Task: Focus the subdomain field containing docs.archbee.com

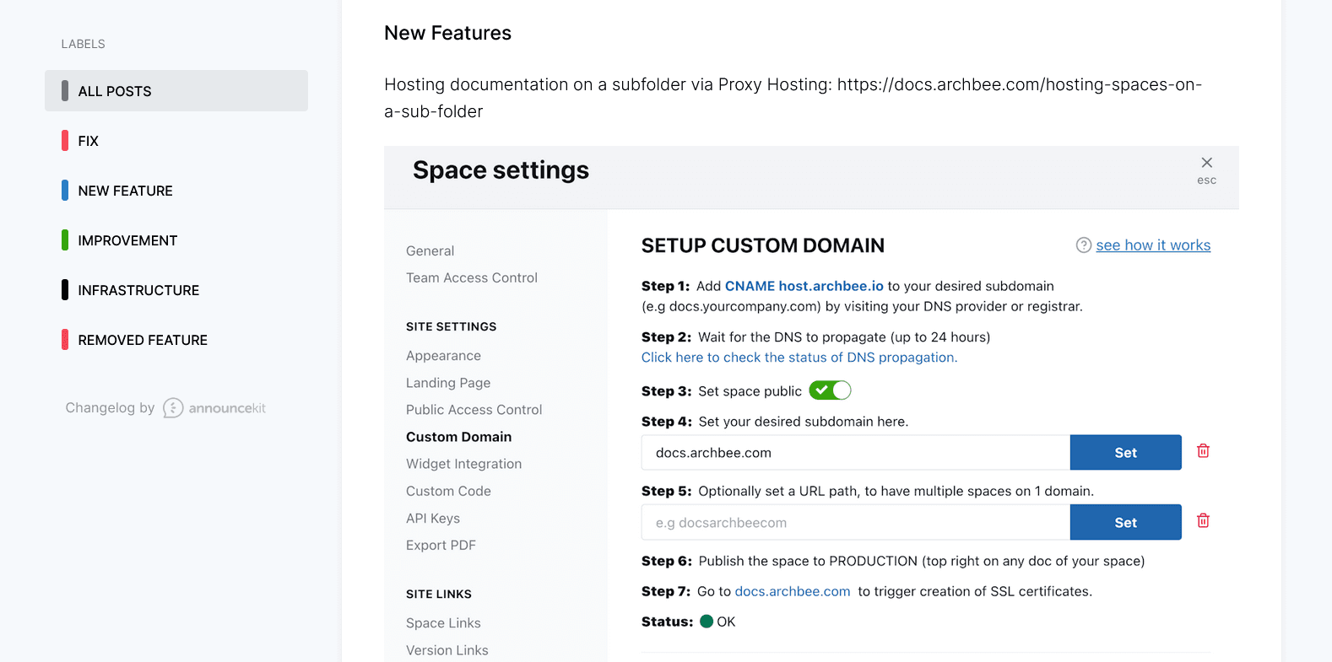Action: tap(856, 453)
